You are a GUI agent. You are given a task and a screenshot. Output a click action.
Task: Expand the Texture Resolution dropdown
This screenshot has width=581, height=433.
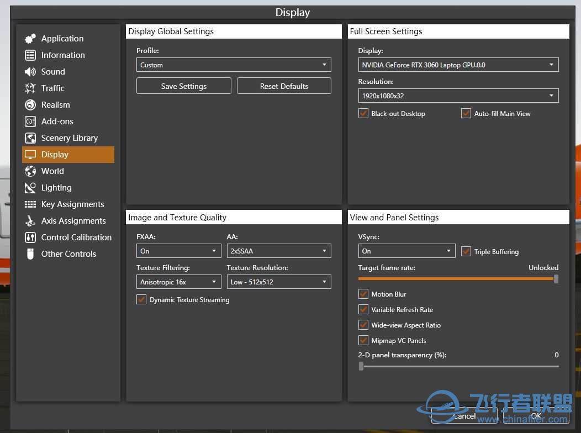[x=279, y=282]
